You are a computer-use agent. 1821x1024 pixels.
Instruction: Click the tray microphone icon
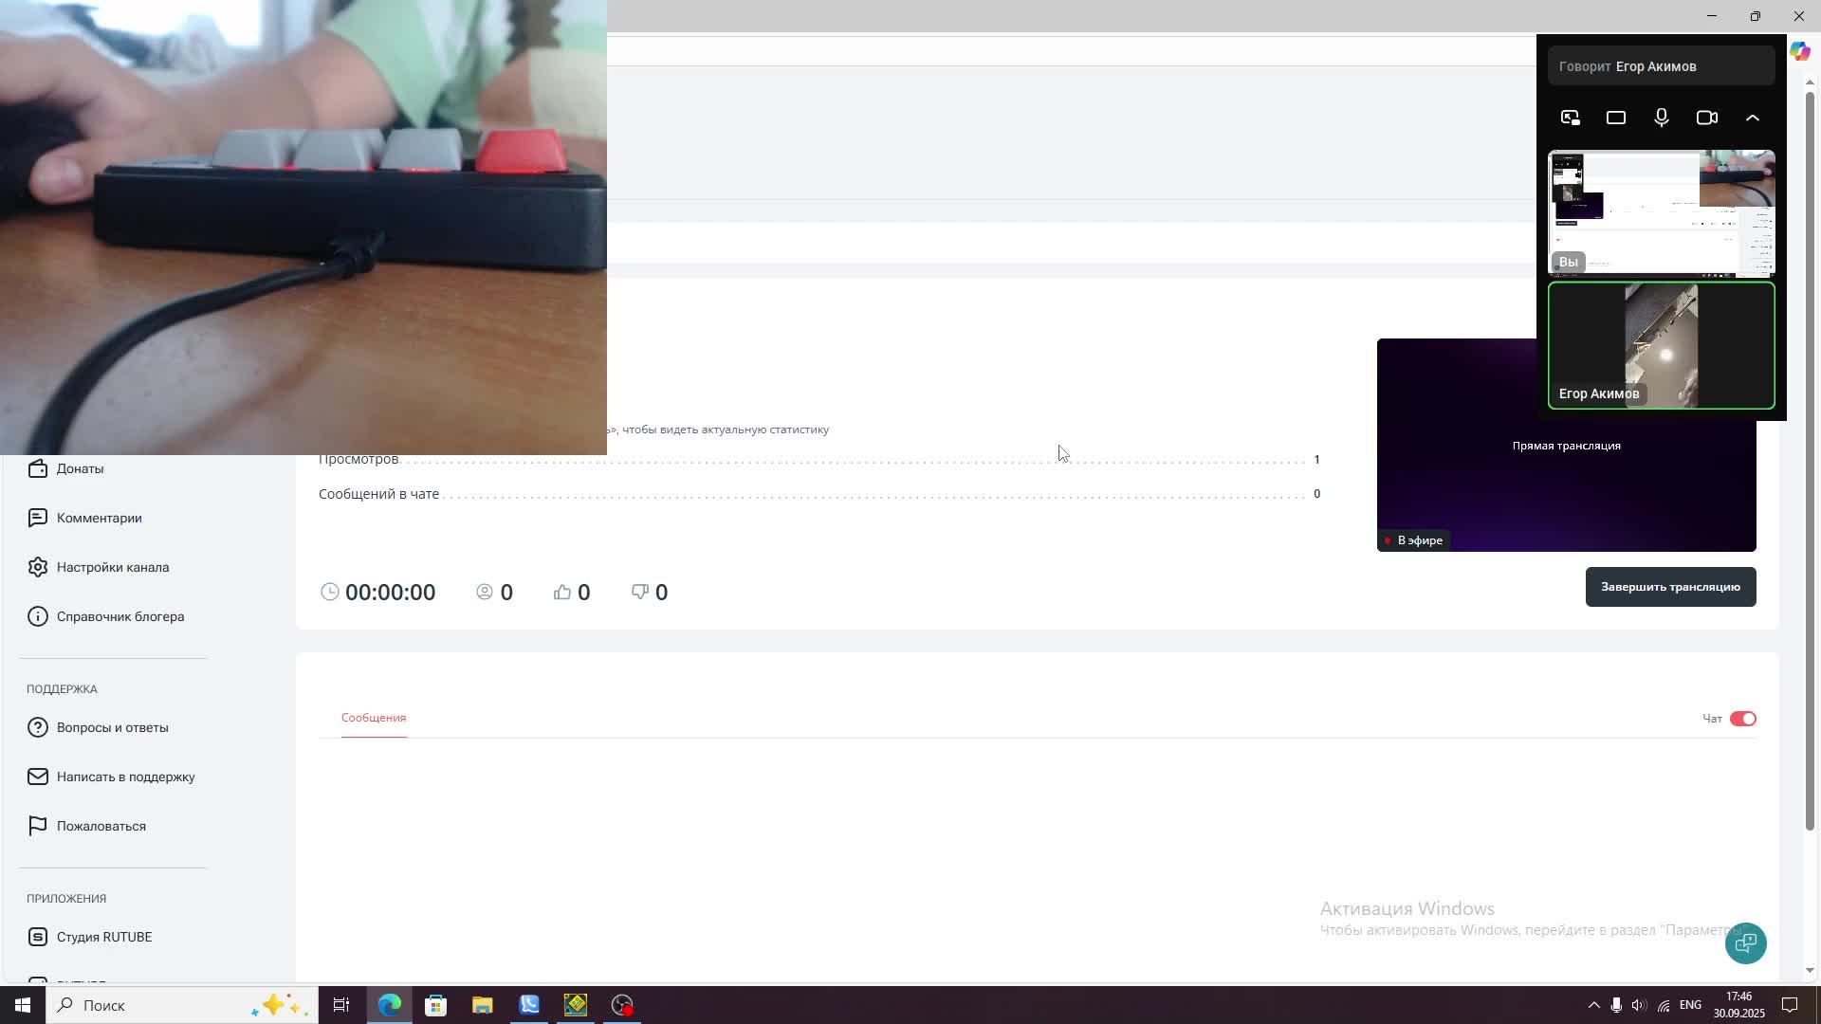pos(1616,1005)
